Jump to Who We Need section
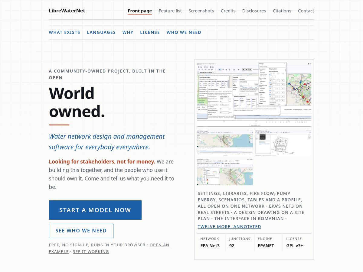 pyautogui.click(x=184, y=32)
